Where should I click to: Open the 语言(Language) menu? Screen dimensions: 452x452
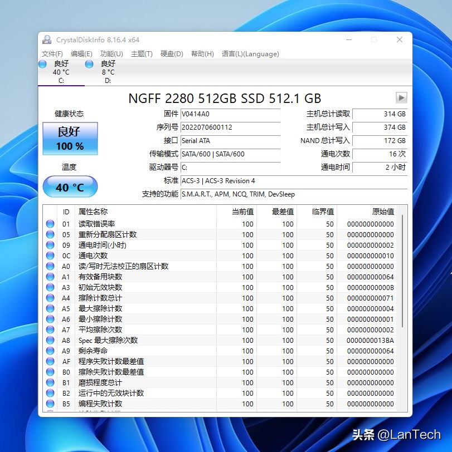click(x=251, y=54)
